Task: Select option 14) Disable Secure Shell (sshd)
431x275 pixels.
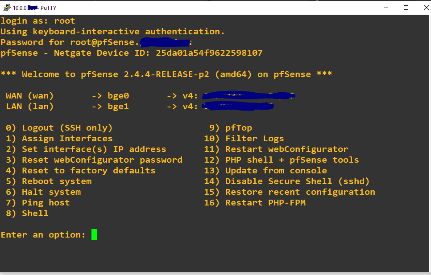Action: point(286,181)
